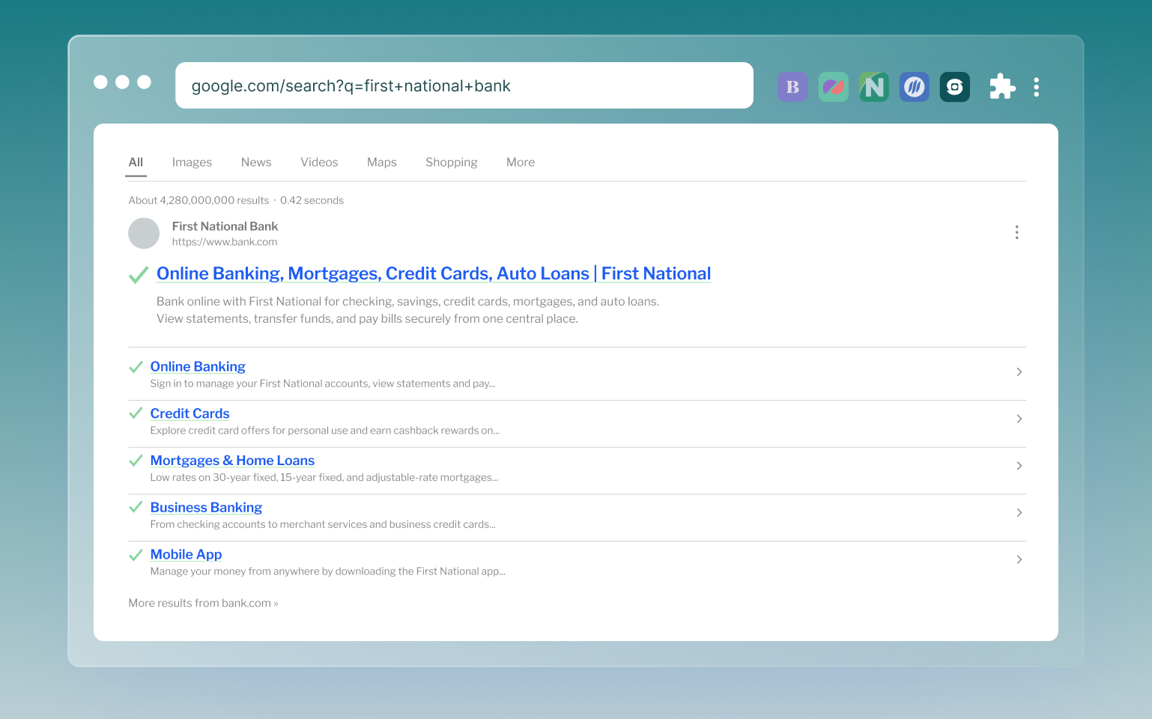This screenshot has width=1152, height=719.
Task: Click the checkmark next to Mobile App
Action: [136, 555]
